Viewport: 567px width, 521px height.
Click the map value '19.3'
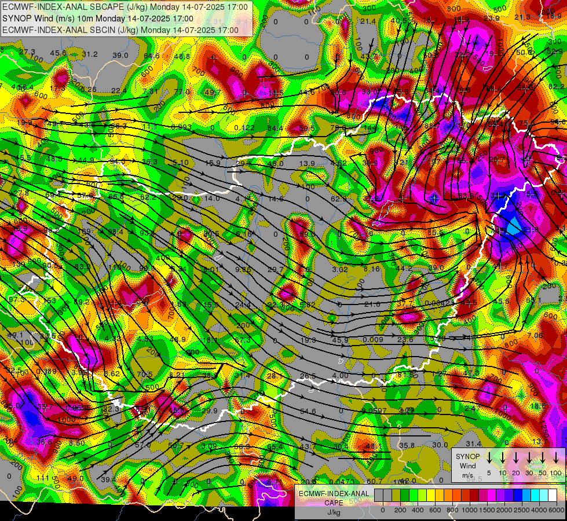tap(308, 340)
